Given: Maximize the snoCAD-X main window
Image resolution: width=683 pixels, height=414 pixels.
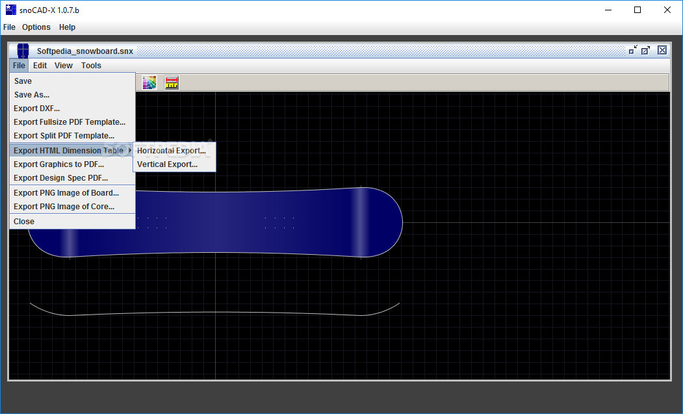Looking at the screenshot, I should pos(638,10).
